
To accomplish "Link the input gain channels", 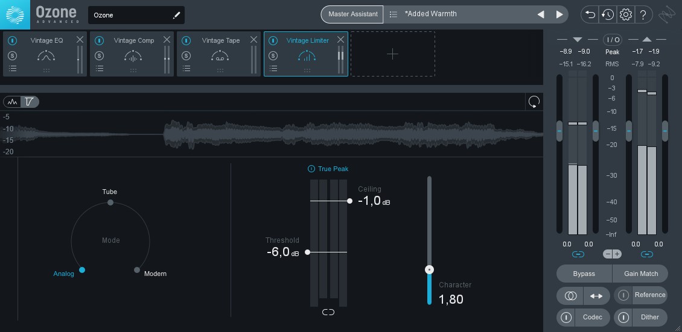I will pos(578,254).
